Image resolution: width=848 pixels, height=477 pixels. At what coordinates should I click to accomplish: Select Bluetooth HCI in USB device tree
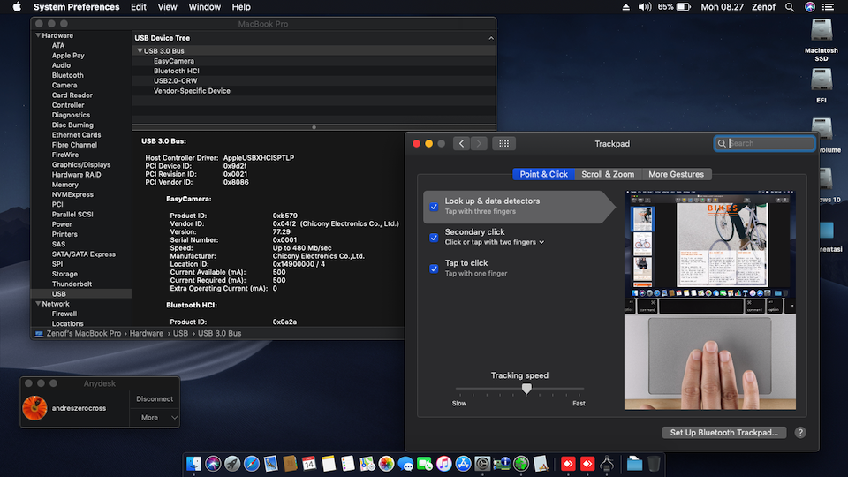[x=177, y=71]
